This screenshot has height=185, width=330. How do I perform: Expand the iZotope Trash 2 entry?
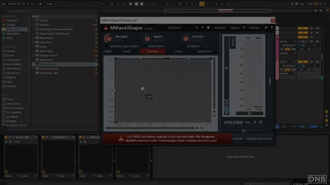33,55
